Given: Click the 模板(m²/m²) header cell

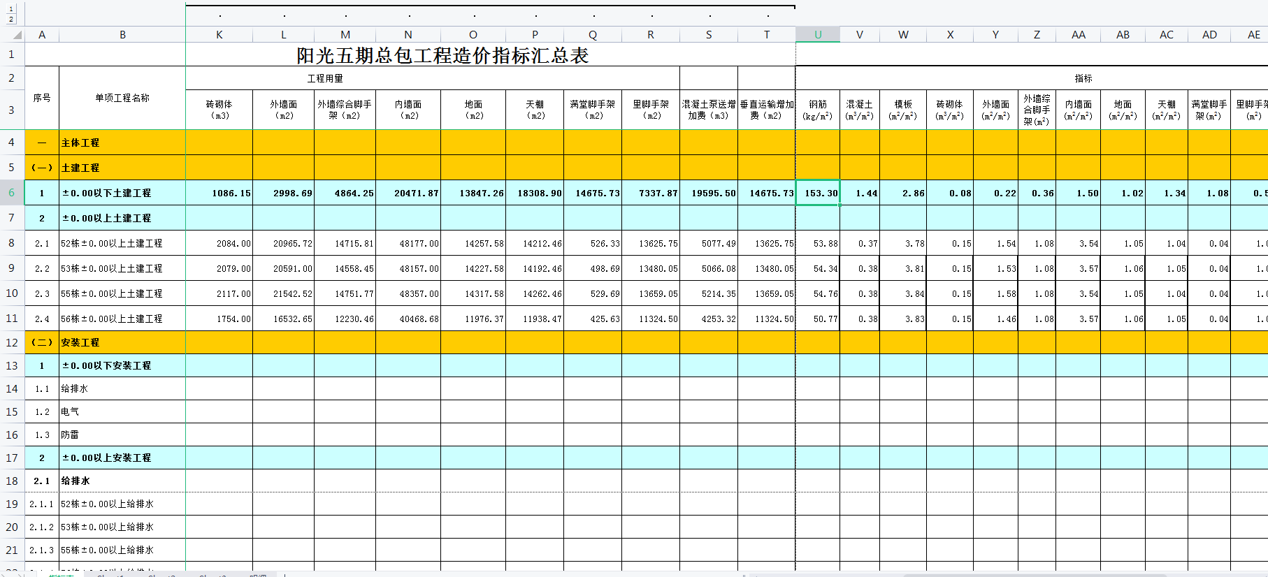Looking at the screenshot, I should pyautogui.click(x=903, y=110).
